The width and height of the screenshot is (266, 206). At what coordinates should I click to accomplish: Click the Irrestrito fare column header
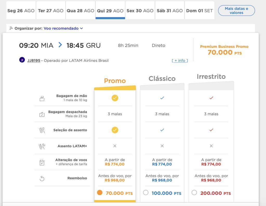point(211,77)
